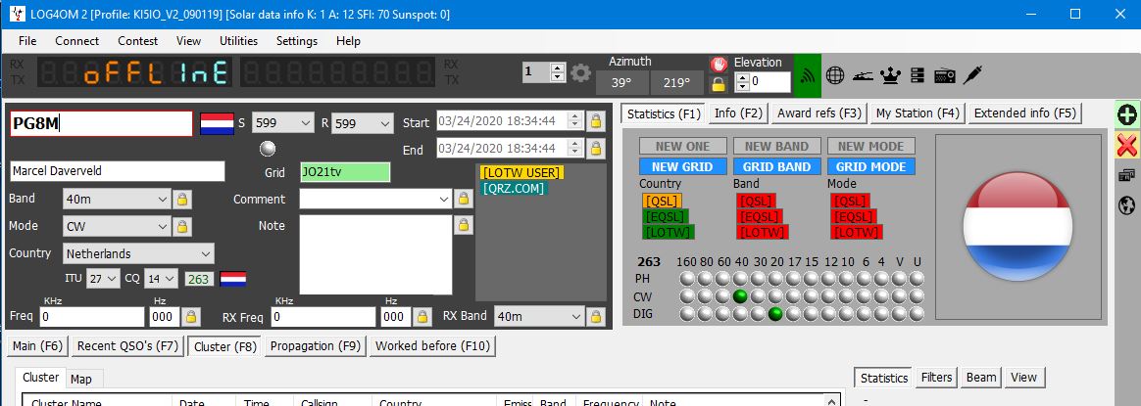The height and width of the screenshot is (406, 1141).
Task: Click the green cluster signal icon
Action: [x=807, y=75]
